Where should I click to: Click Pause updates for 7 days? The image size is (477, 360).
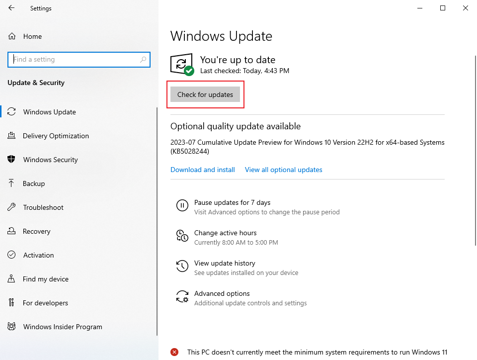tap(233, 202)
